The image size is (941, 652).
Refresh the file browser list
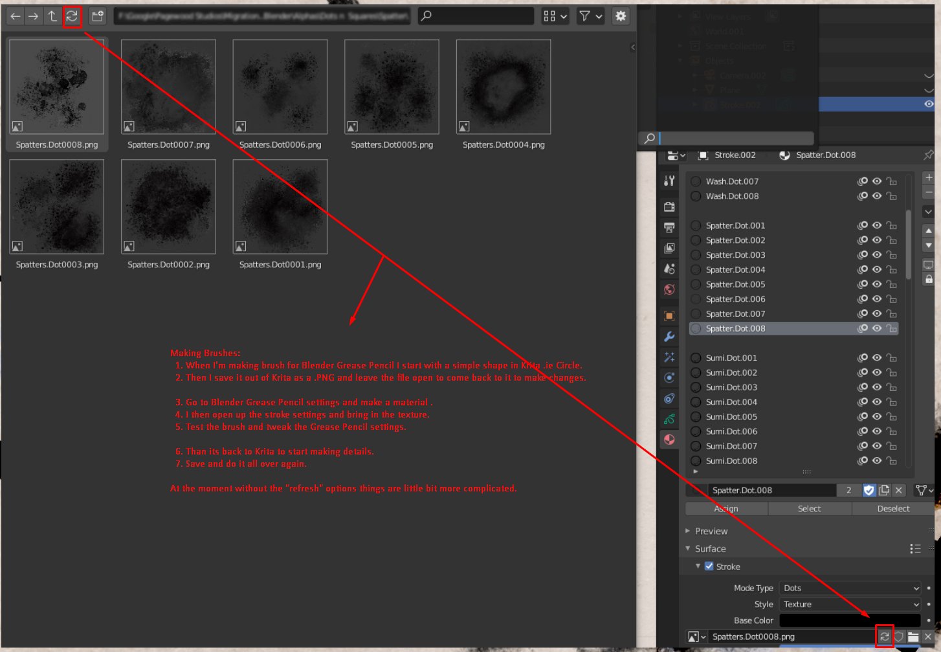(72, 16)
